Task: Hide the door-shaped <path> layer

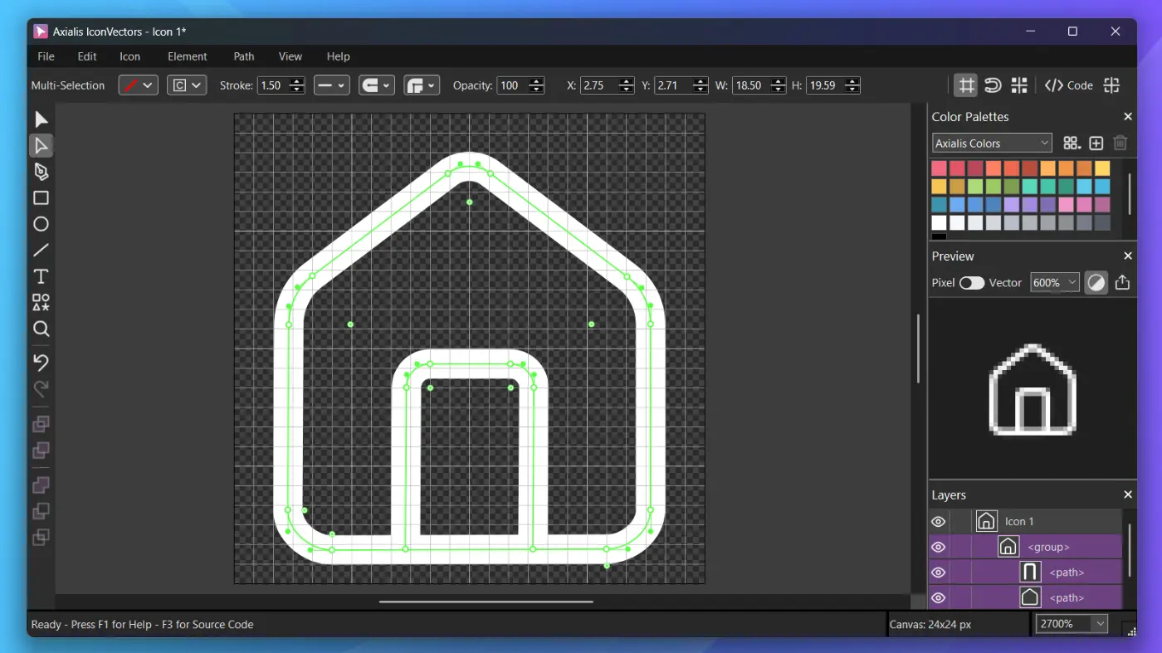Action: point(938,573)
